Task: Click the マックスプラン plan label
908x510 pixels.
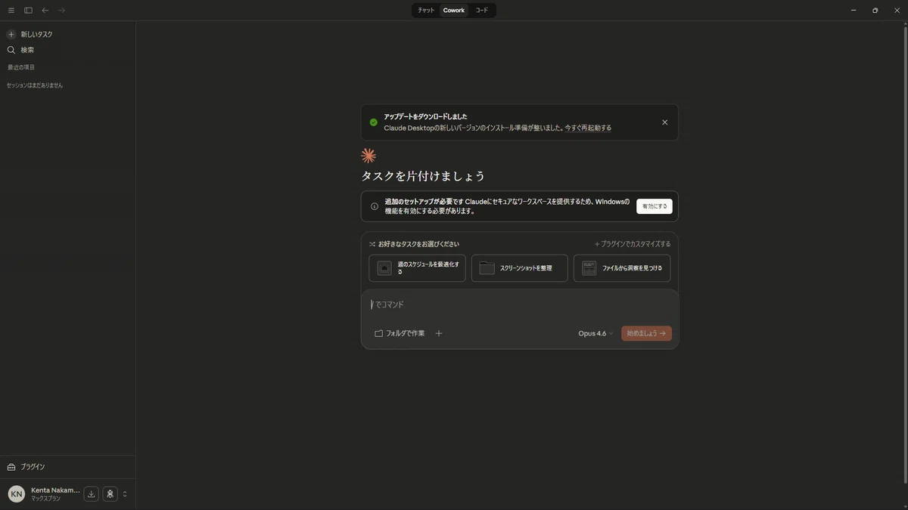Action: tap(45, 499)
